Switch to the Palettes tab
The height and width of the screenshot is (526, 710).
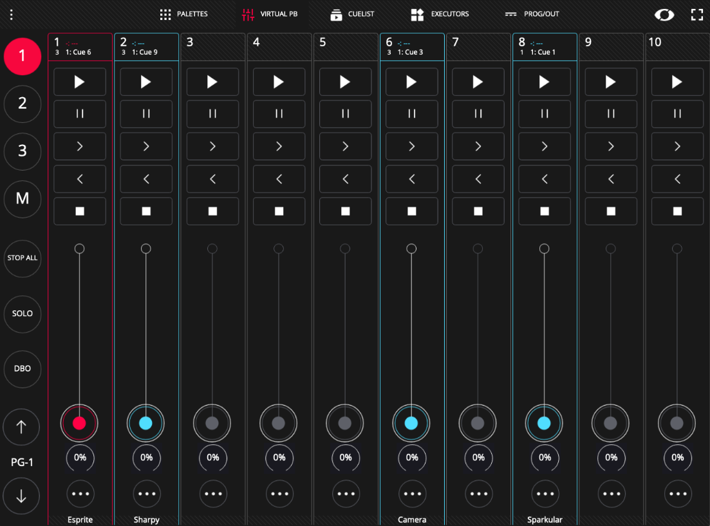click(x=183, y=15)
